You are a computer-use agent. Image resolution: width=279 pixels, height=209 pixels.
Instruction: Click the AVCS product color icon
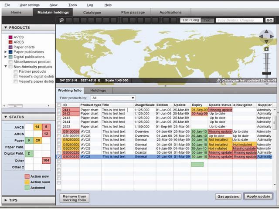(x=10, y=37)
